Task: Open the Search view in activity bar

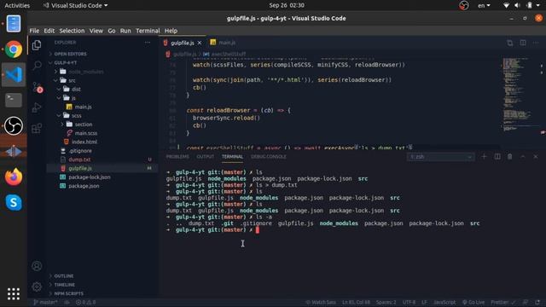Action: coord(37,65)
